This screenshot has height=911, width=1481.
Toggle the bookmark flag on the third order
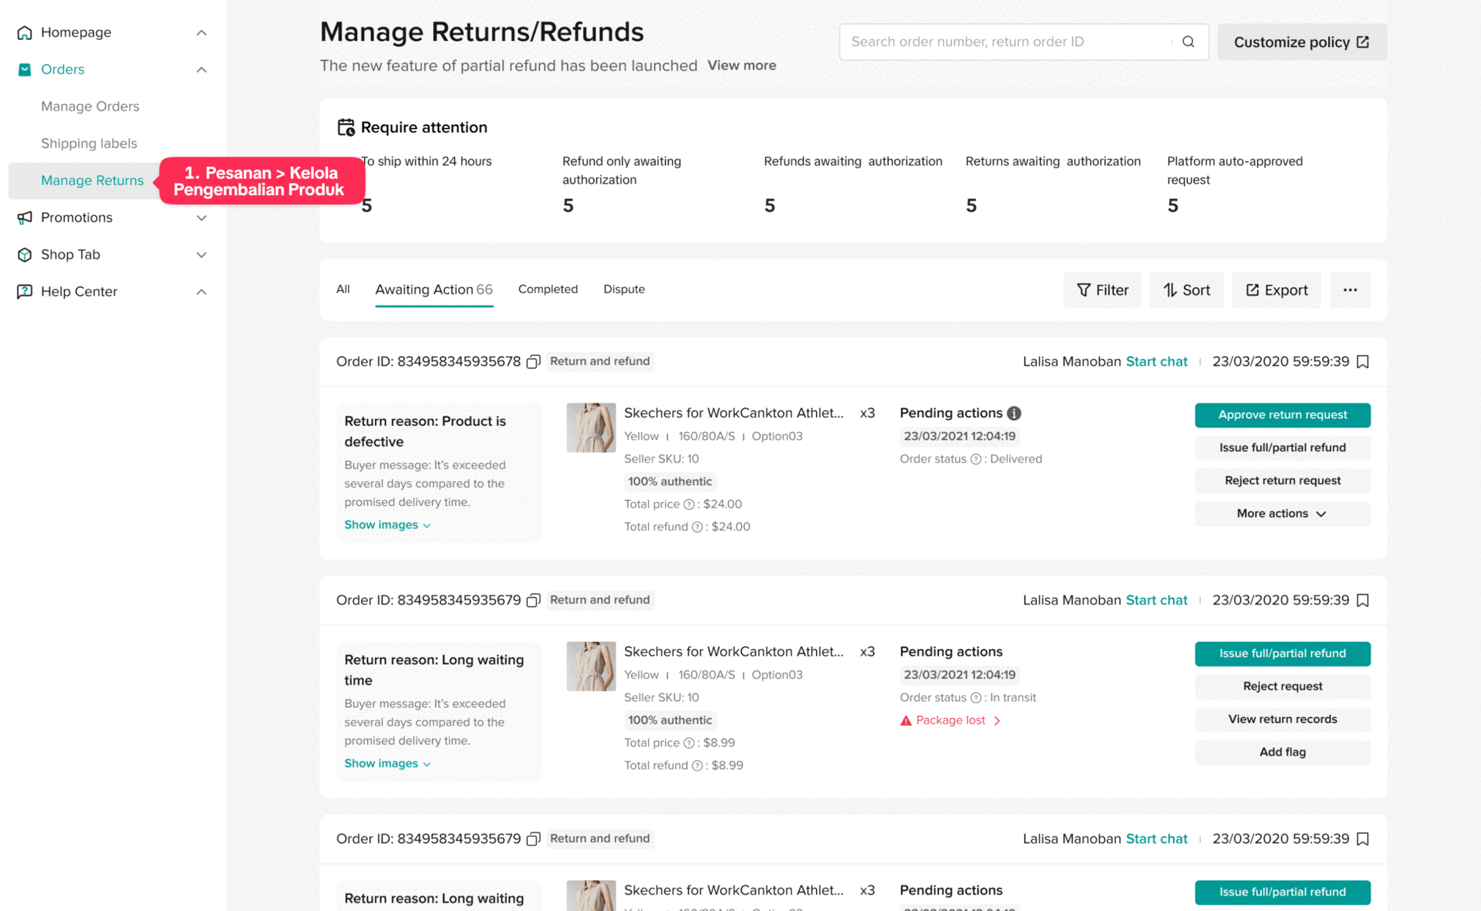click(x=1363, y=838)
